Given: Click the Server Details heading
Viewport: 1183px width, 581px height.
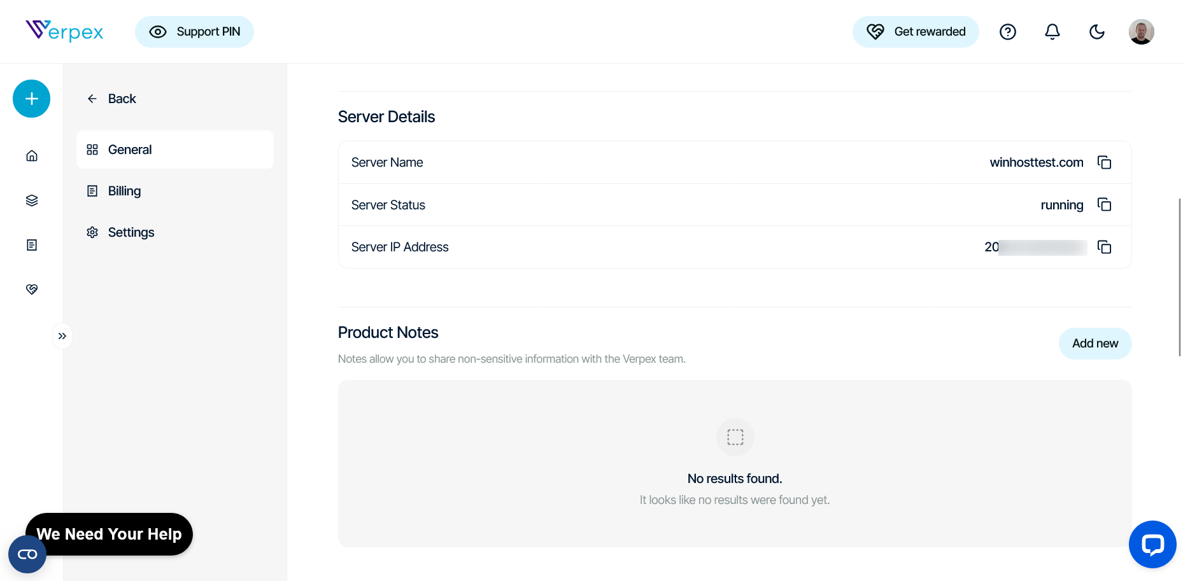Looking at the screenshot, I should pos(386,116).
